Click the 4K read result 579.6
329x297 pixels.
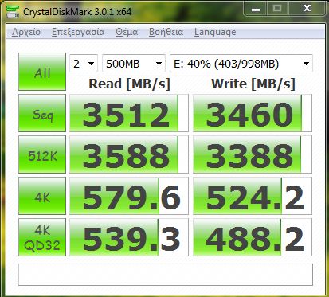[x=129, y=196]
